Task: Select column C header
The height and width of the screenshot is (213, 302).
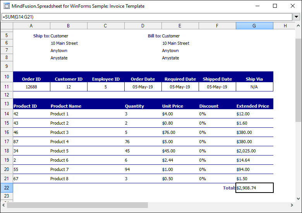Action: [106, 26]
